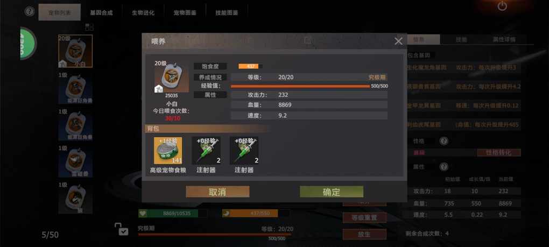Image resolution: width=549 pixels, height=247 pixels.
Task: Select the 高级宠物食粮 food can item
Action: pyautogui.click(x=168, y=151)
